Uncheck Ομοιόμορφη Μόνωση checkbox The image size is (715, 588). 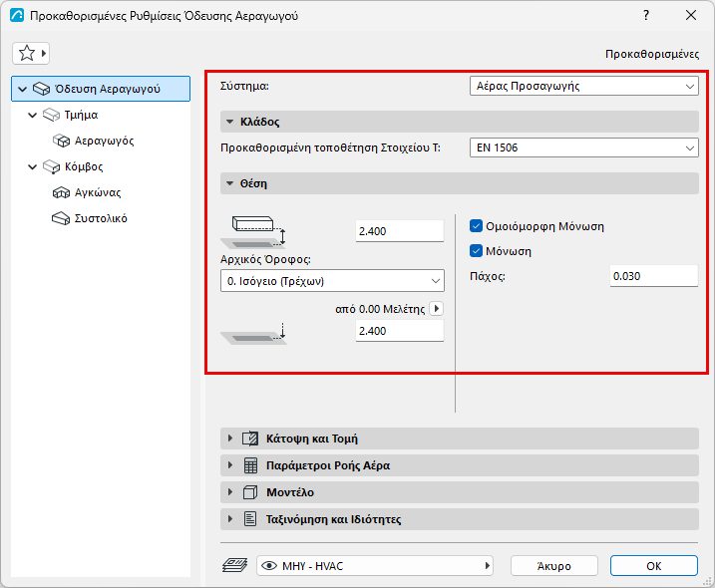(476, 226)
